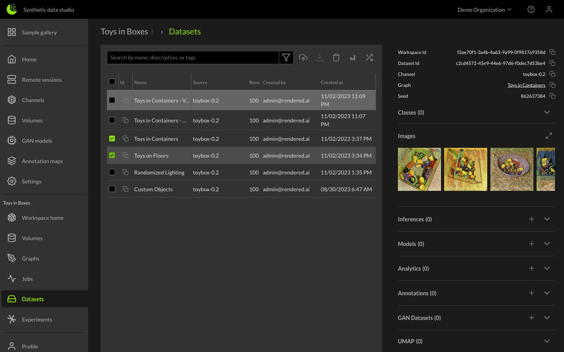Click the shuffle mix datasets icon

pyautogui.click(x=369, y=57)
